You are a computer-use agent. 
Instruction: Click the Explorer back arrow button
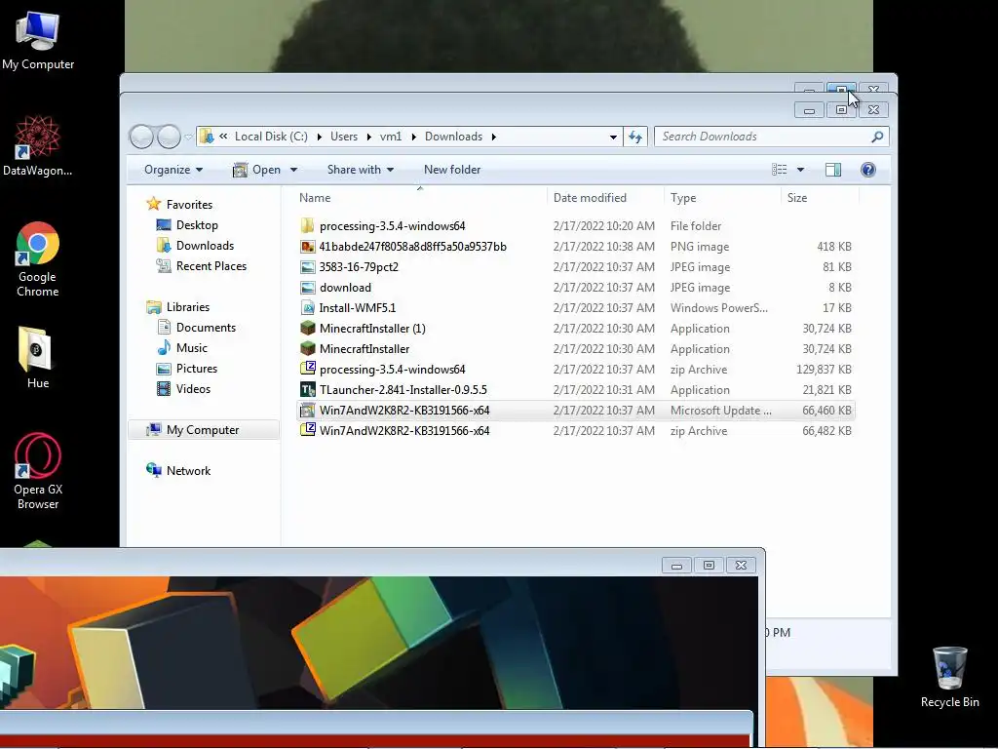[x=141, y=137]
